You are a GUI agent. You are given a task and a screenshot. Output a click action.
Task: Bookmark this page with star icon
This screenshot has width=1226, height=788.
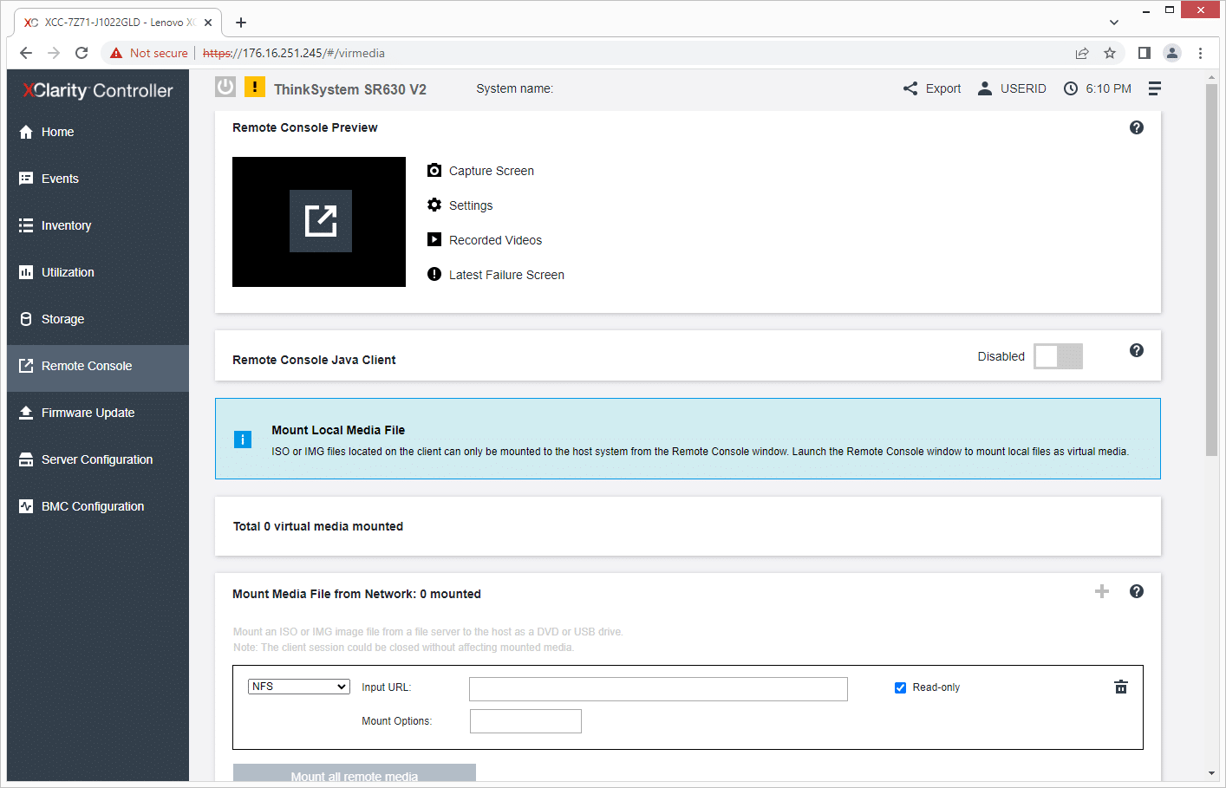coord(1110,53)
